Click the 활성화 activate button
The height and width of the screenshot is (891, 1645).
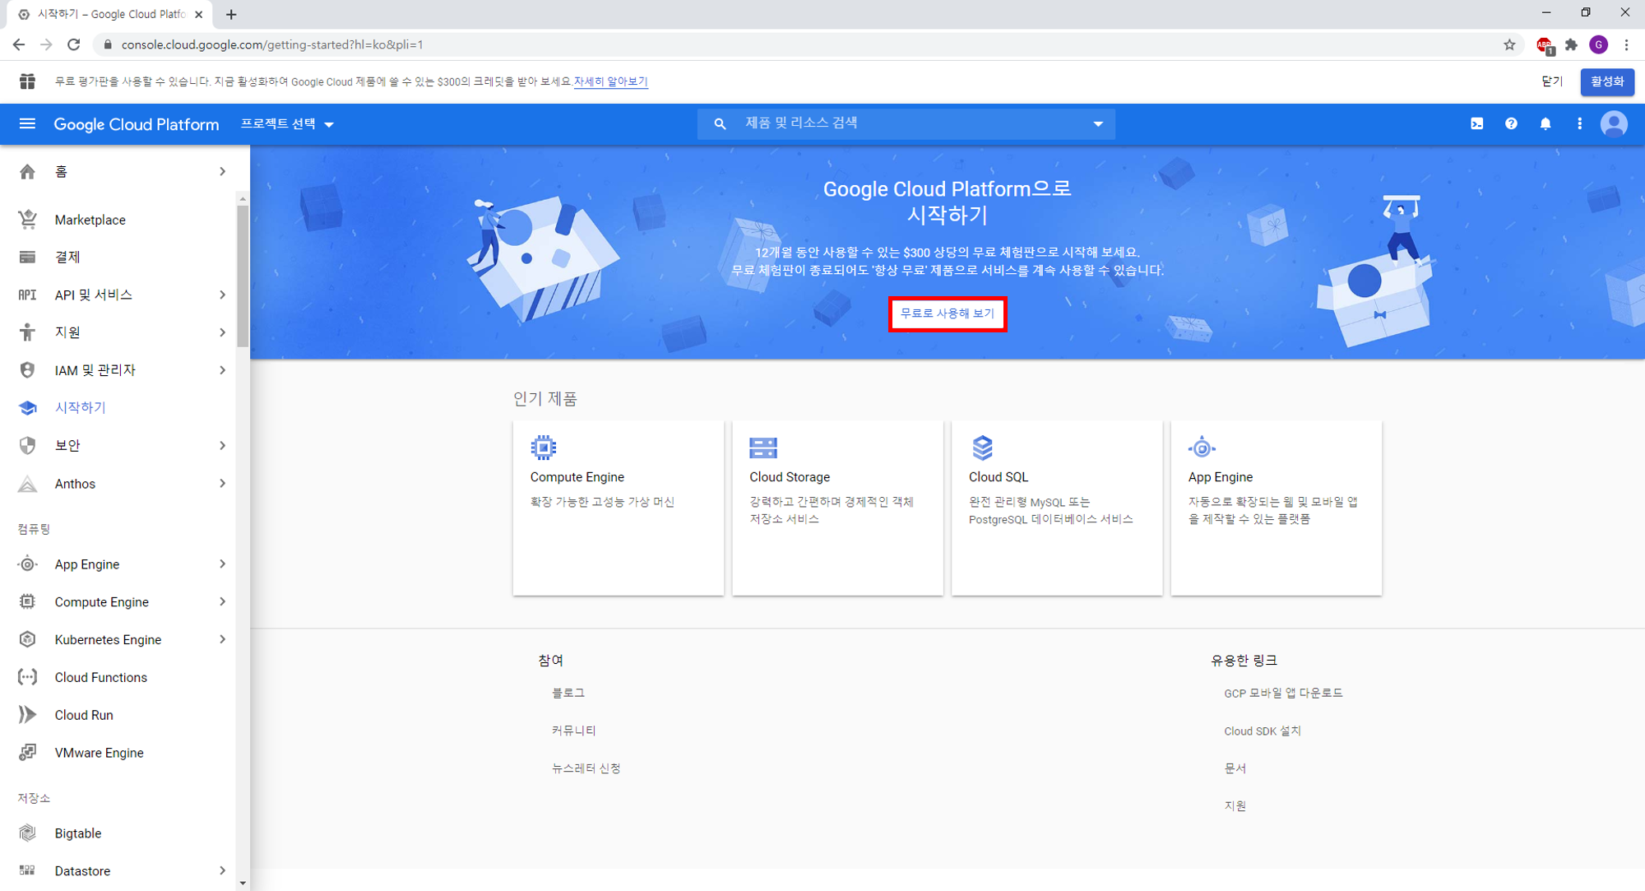1606,81
